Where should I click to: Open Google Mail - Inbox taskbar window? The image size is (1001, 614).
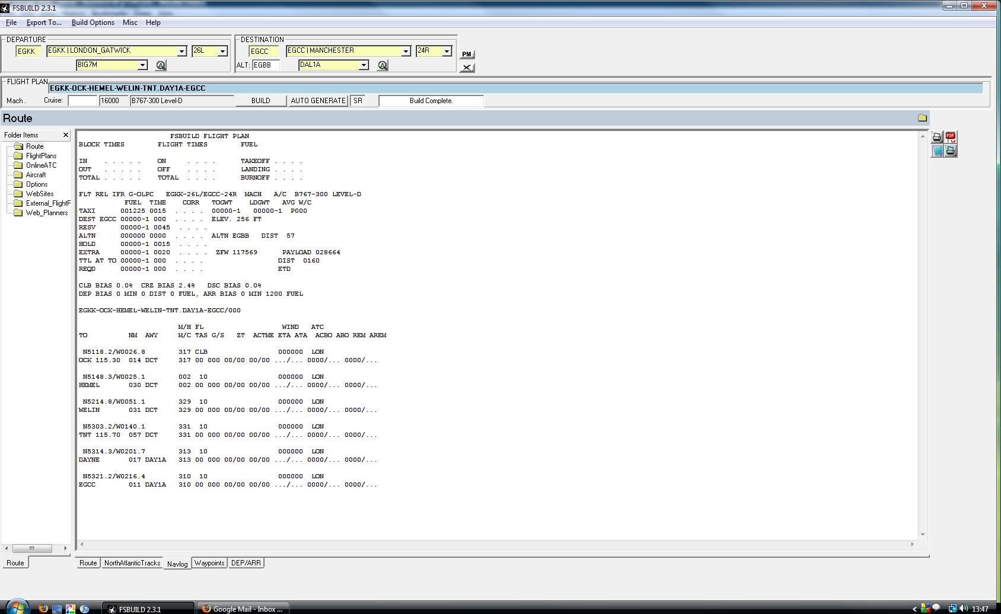coord(243,609)
